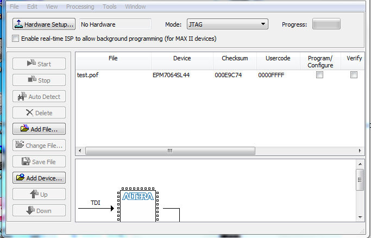Click the chain diagram scroll-down arrow
371x238 pixels.
pyautogui.click(x=360, y=217)
